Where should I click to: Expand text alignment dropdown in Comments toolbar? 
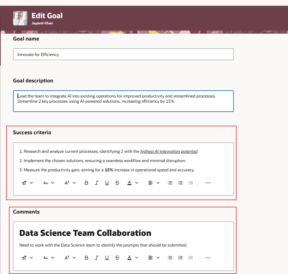(x=154, y=258)
